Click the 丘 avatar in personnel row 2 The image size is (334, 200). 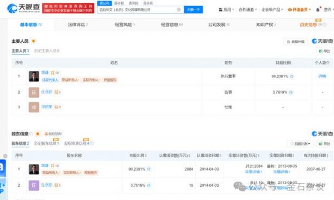coord(34,92)
